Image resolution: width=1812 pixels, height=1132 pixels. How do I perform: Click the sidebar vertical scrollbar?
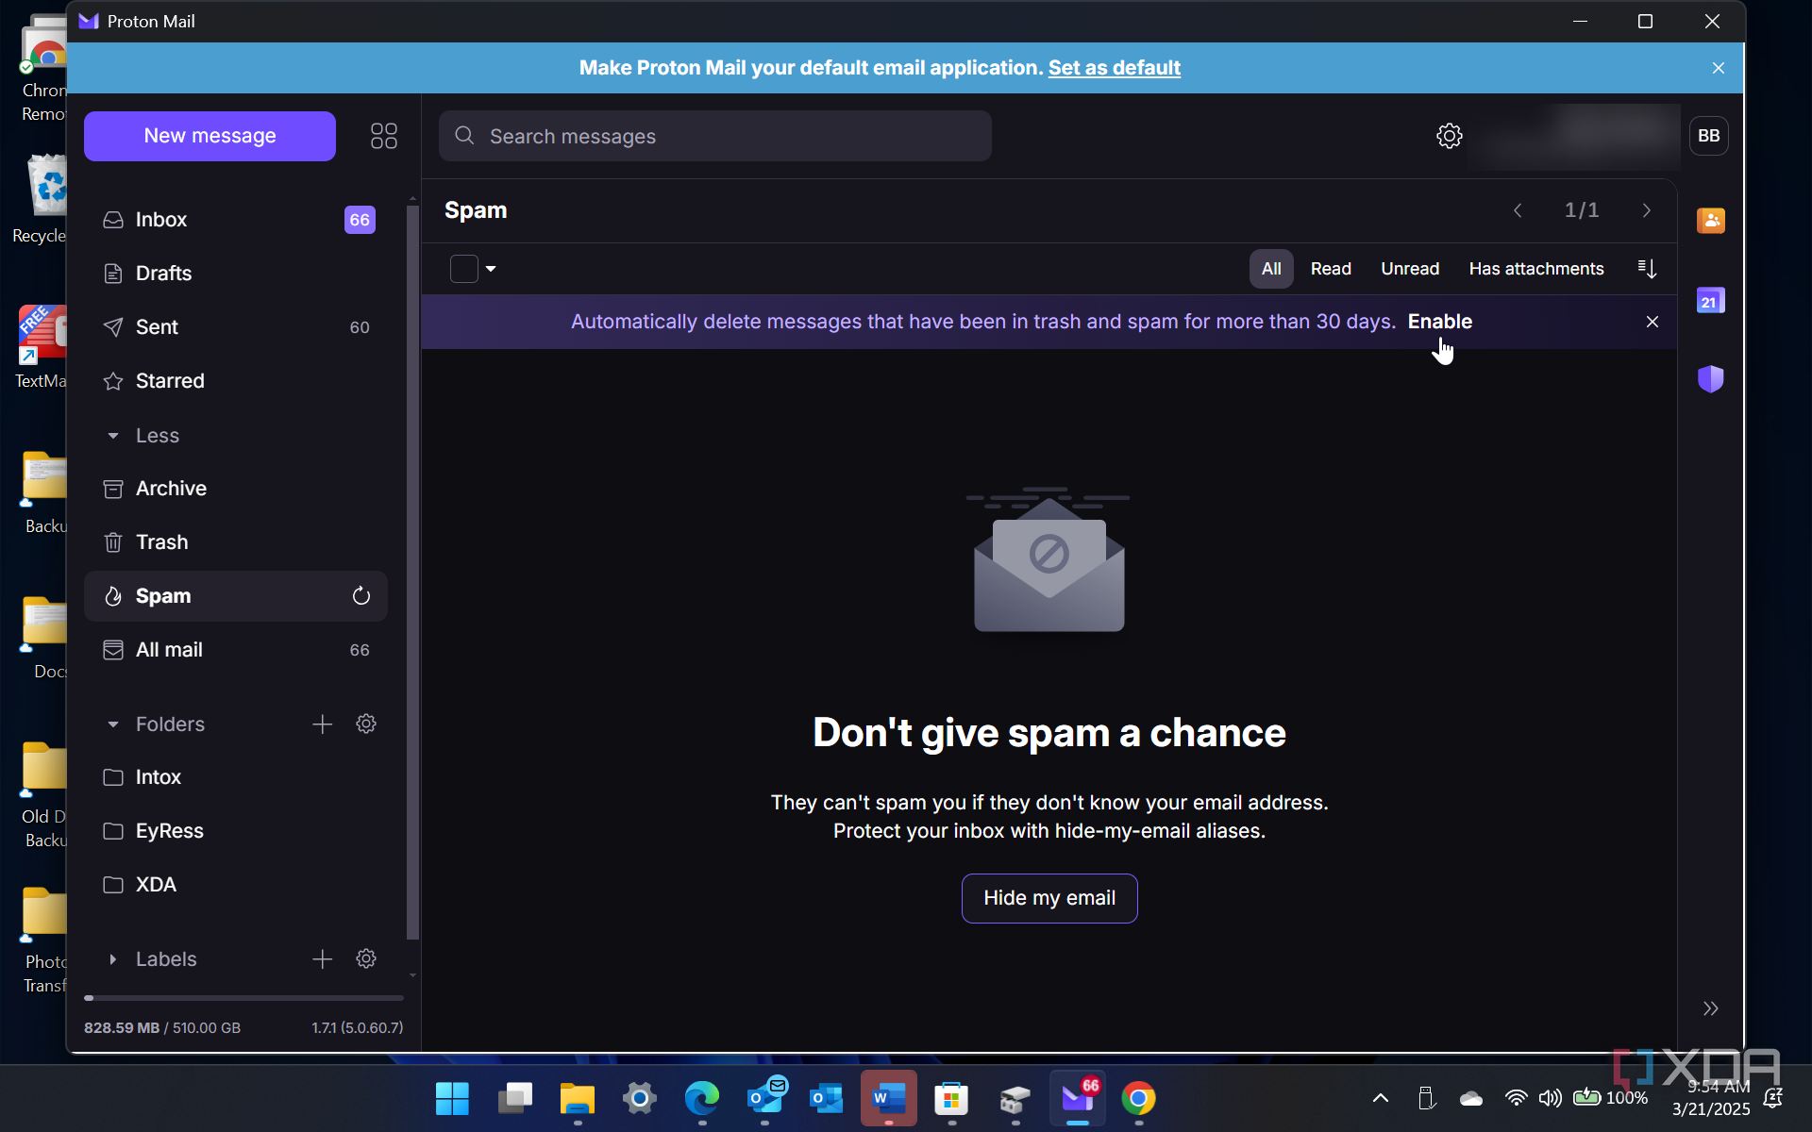click(x=412, y=573)
